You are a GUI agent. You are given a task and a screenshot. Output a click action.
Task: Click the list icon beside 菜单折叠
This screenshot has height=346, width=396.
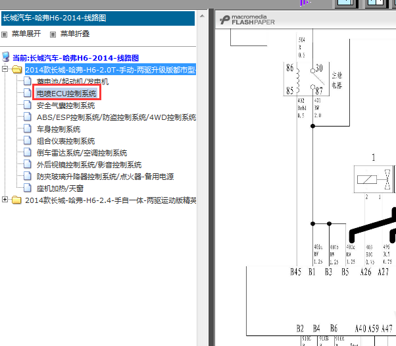click(x=53, y=34)
